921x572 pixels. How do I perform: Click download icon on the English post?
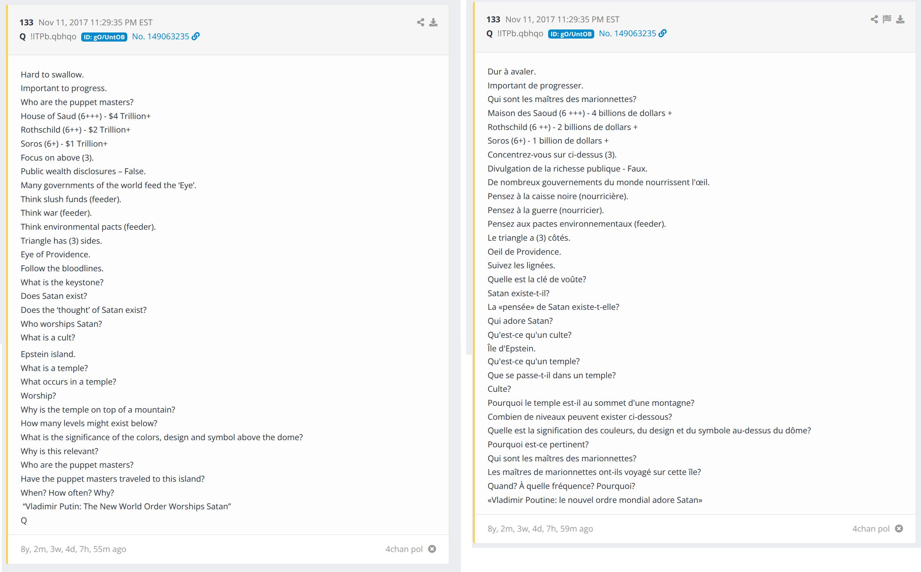433,22
